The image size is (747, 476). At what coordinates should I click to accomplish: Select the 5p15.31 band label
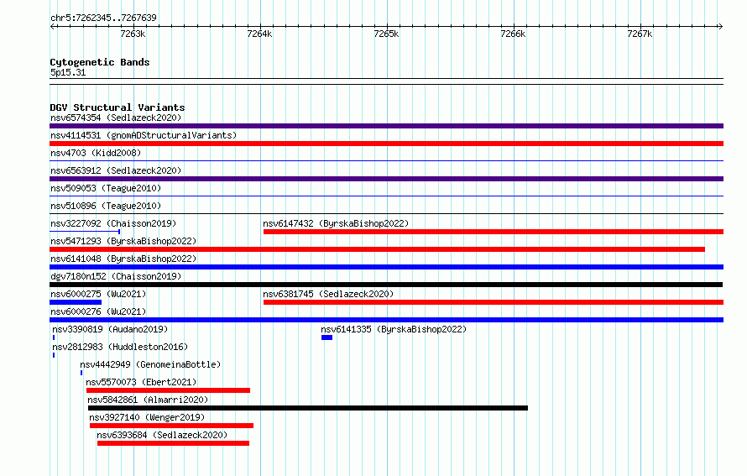coord(68,72)
